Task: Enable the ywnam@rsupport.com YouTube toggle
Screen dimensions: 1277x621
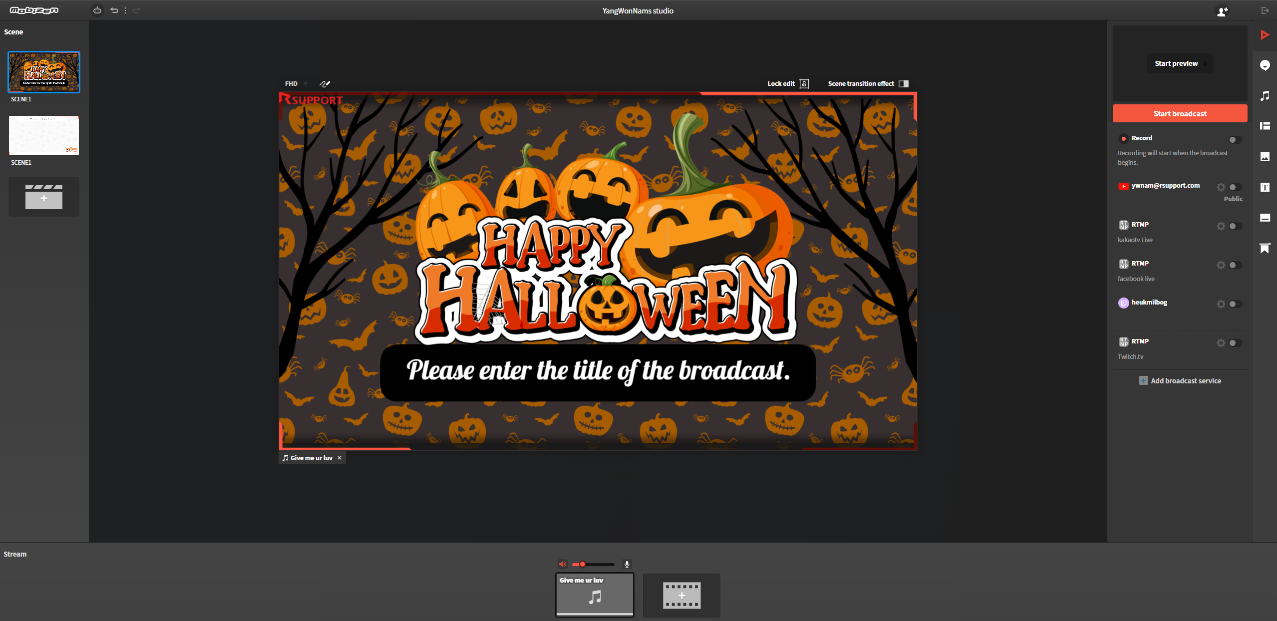Action: coord(1235,187)
